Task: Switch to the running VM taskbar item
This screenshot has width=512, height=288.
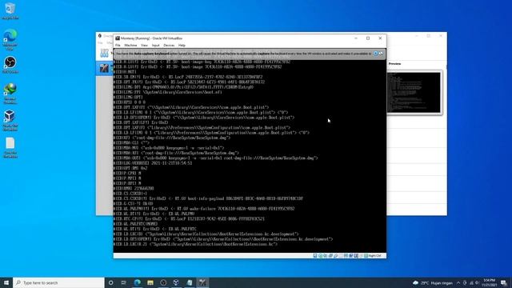Action: point(202,282)
